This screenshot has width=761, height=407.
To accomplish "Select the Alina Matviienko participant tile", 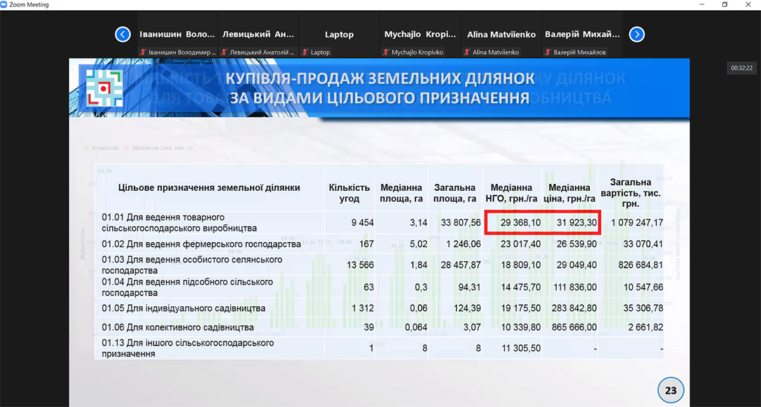I will (x=501, y=34).
